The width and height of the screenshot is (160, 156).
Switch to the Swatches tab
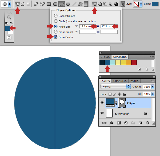coord(120,57)
